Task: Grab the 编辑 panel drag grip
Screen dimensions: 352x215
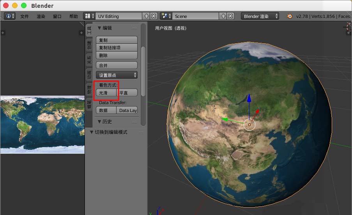Action: click(x=134, y=28)
